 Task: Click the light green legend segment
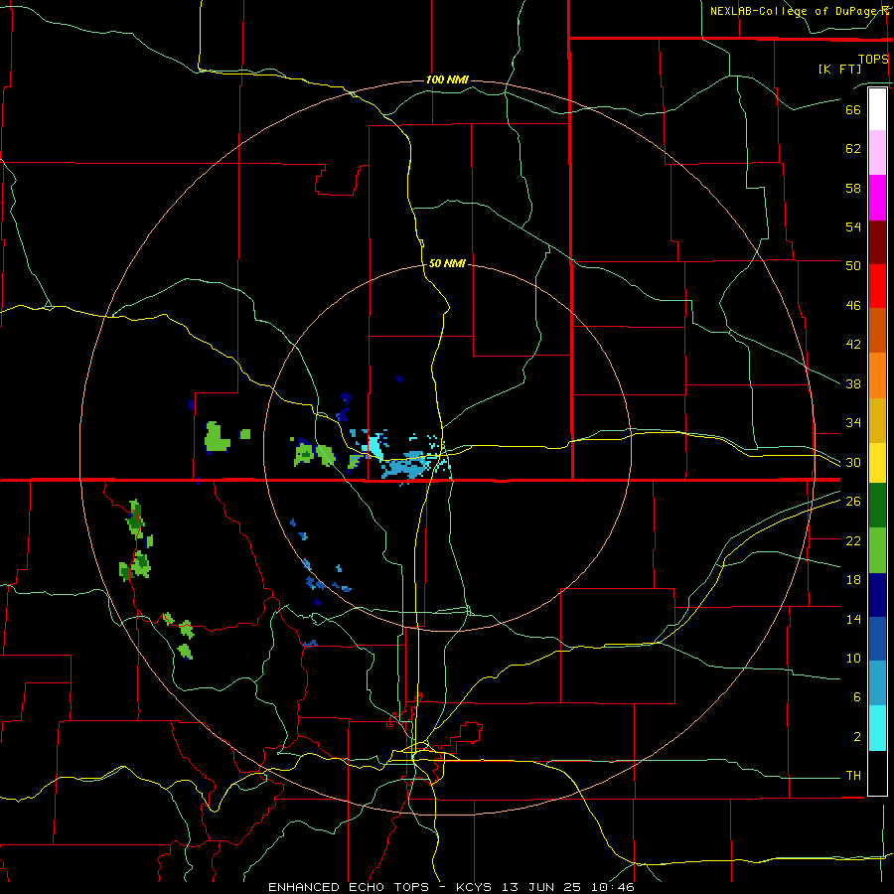click(877, 550)
